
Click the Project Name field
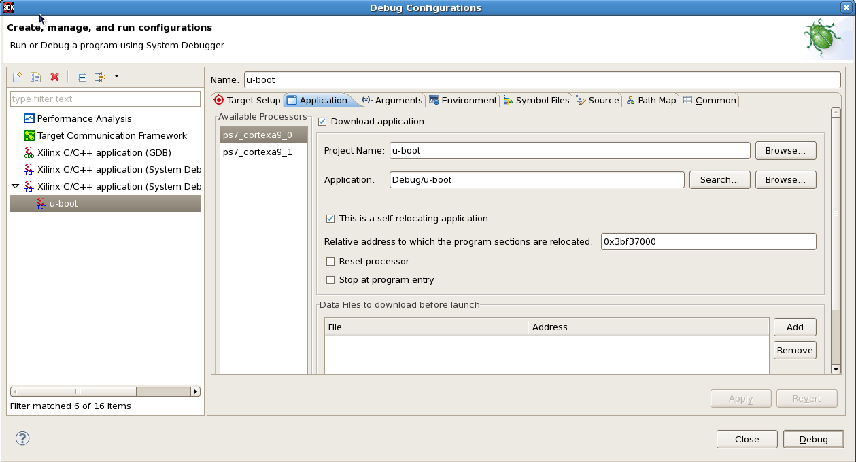pos(570,150)
